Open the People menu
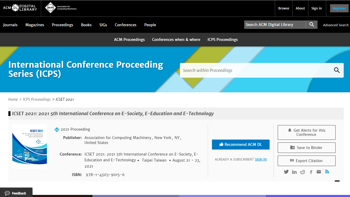This screenshot has width=350, height=197. tap(150, 25)
